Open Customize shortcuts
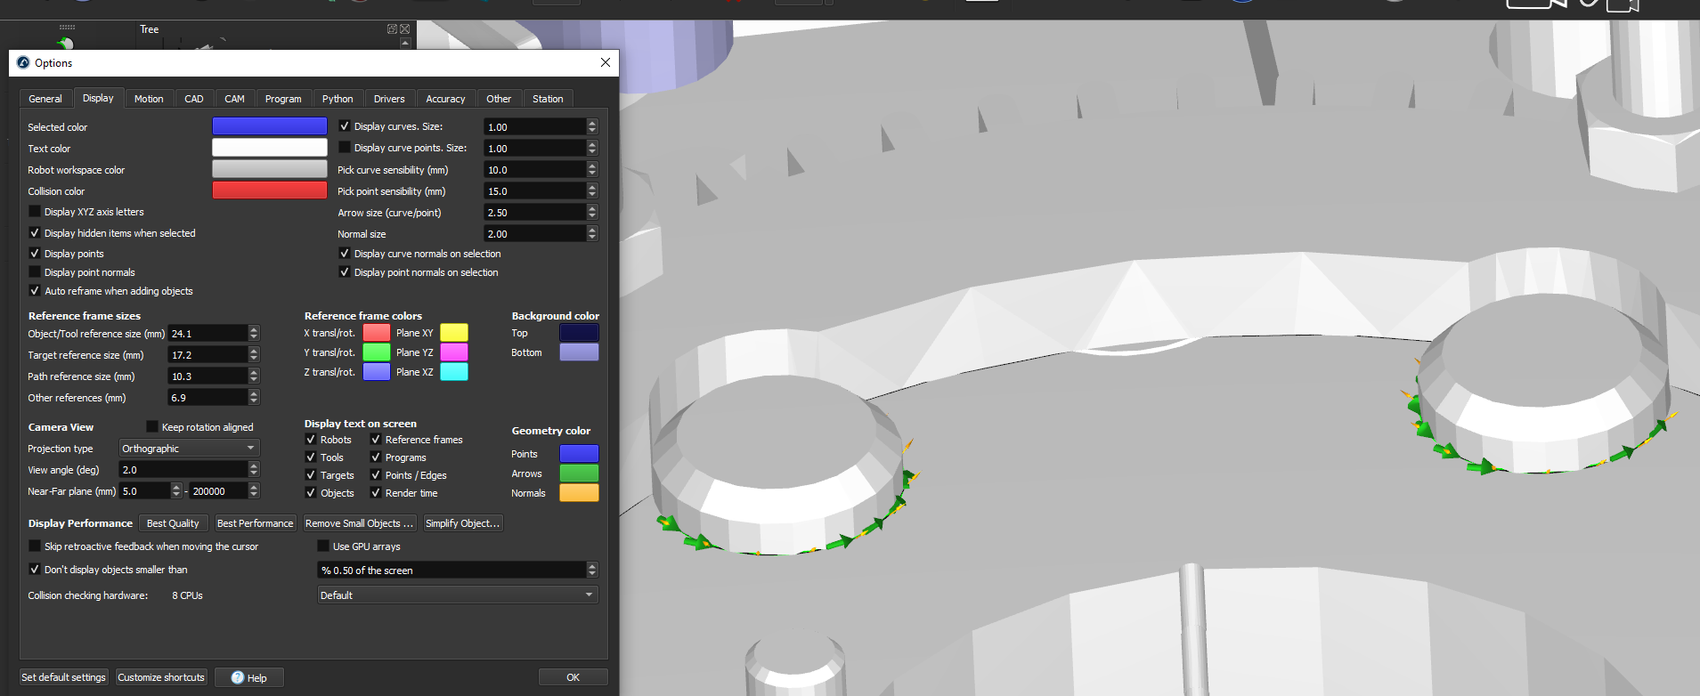Screen dimensions: 1700x696 (161, 677)
